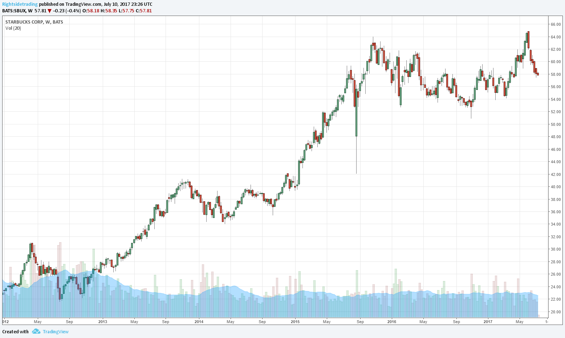Click the 36.00 price axis label
The width and height of the screenshot is (565, 338).
tap(556, 212)
